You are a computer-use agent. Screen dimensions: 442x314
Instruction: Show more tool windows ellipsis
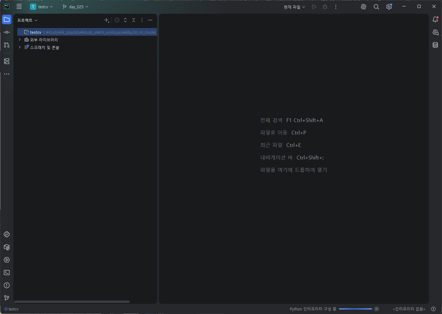click(7, 74)
